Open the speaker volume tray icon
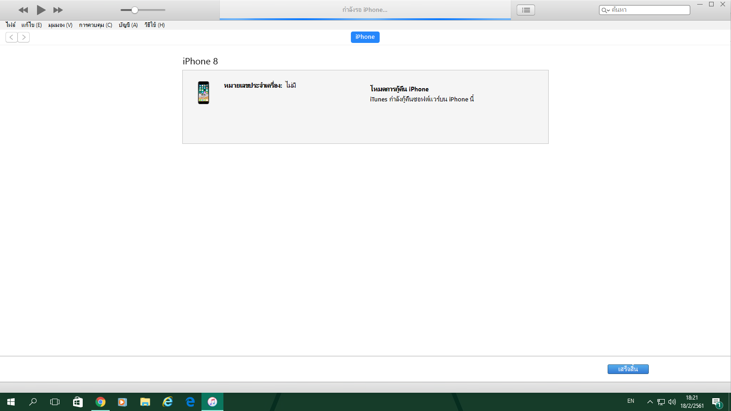Image resolution: width=731 pixels, height=411 pixels. [x=672, y=402]
